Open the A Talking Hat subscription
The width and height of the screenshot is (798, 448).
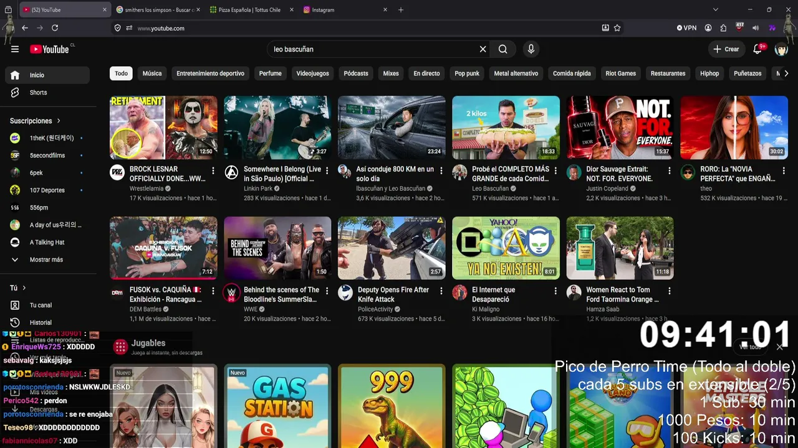point(47,243)
